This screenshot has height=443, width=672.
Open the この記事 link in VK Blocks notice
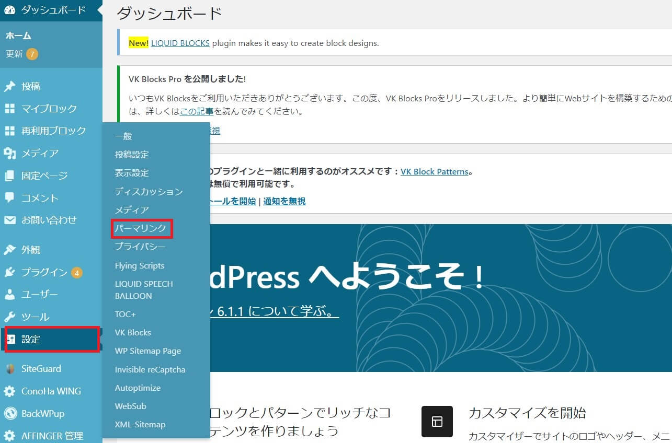pyautogui.click(x=197, y=111)
